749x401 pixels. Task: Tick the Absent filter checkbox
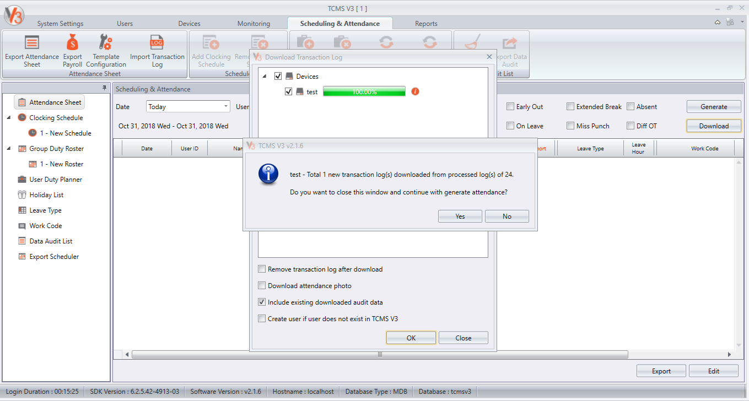[631, 107]
